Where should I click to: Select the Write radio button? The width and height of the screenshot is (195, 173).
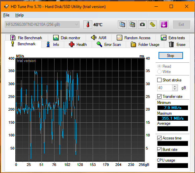click(x=159, y=72)
